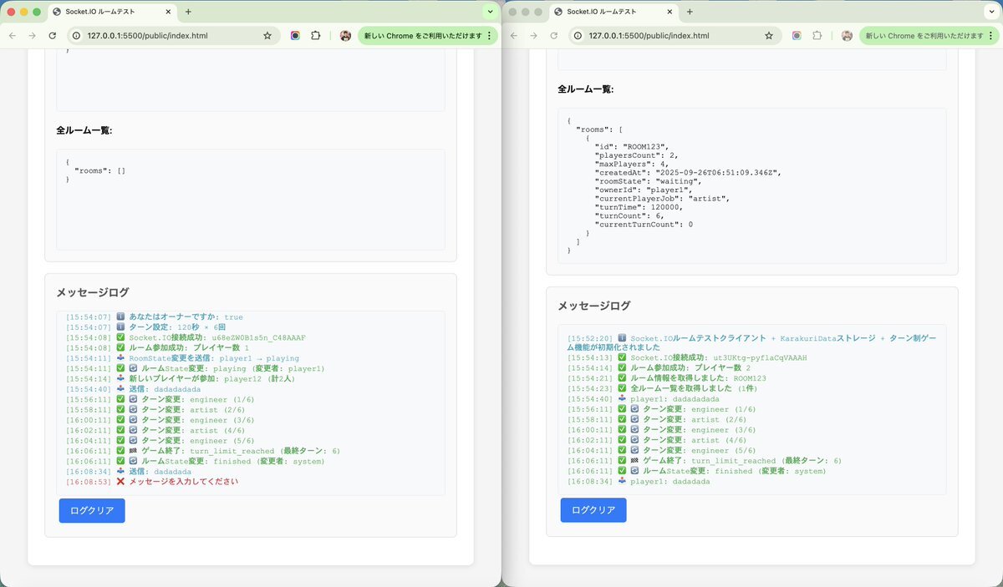The height and width of the screenshot is (587, 1003).
Task: Star the page in the right window's address bar
Action: [x=769, y=36]
